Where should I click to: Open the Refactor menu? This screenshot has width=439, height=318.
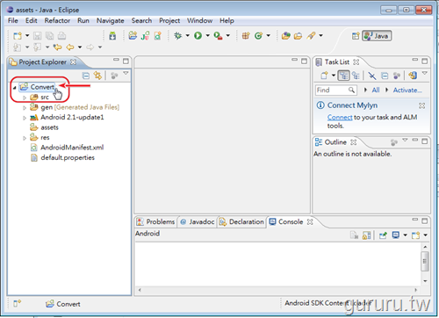tap(57, 21)
